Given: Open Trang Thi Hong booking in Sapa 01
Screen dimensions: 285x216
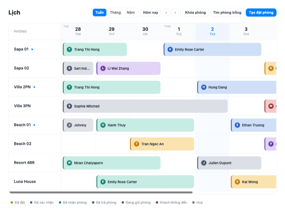Looking at the screenshot, I should coord(95,50).
